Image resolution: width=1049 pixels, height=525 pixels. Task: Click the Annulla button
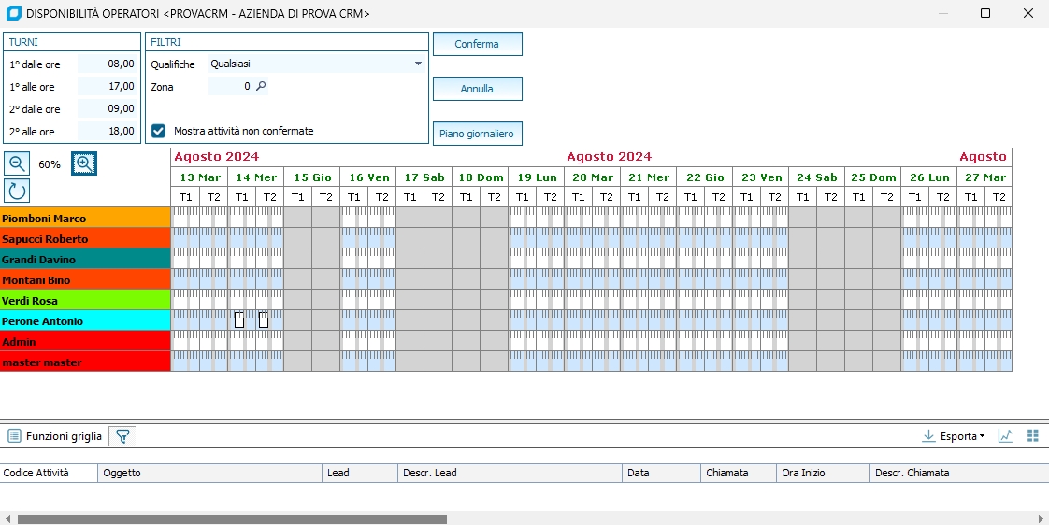(477, 89)
